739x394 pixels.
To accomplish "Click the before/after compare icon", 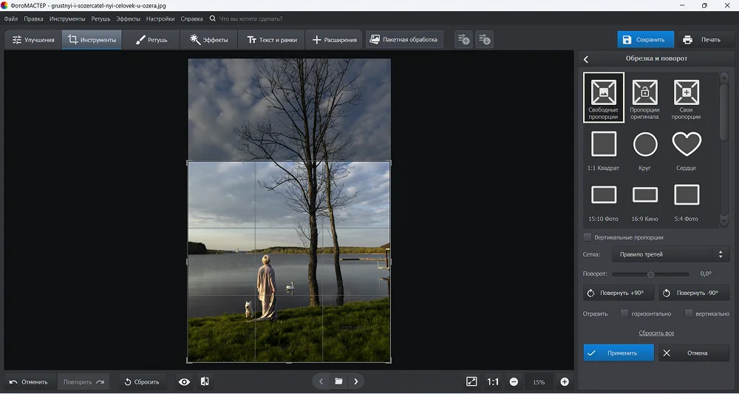I will tap(205, 381).
